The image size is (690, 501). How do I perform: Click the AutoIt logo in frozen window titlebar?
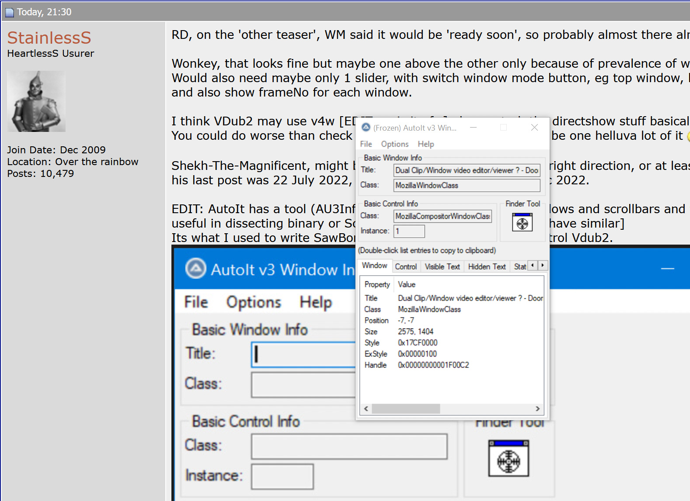click(x=366, y=127)
